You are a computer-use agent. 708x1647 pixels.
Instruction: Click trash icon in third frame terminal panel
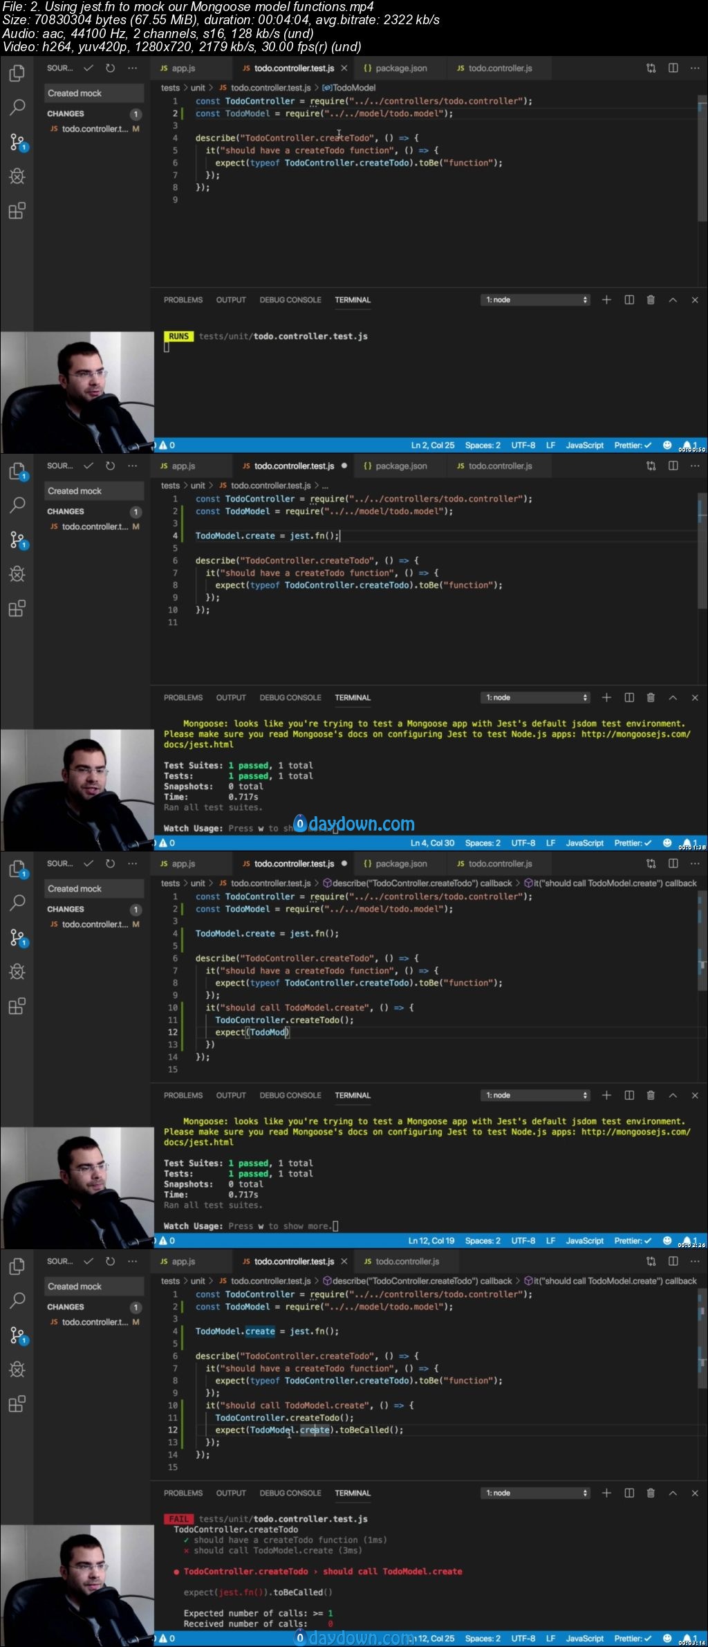click(x=651, y=1095)
